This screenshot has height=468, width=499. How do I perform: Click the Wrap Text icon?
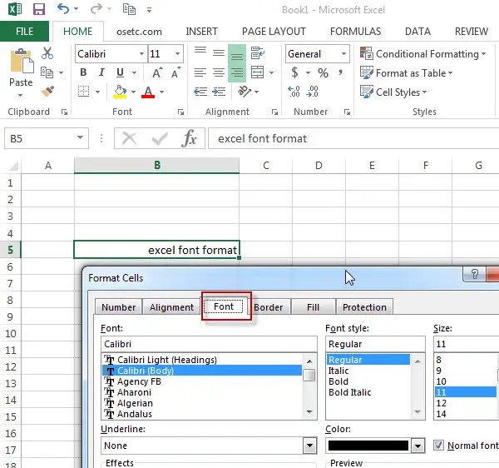click(x=258, y=53)
